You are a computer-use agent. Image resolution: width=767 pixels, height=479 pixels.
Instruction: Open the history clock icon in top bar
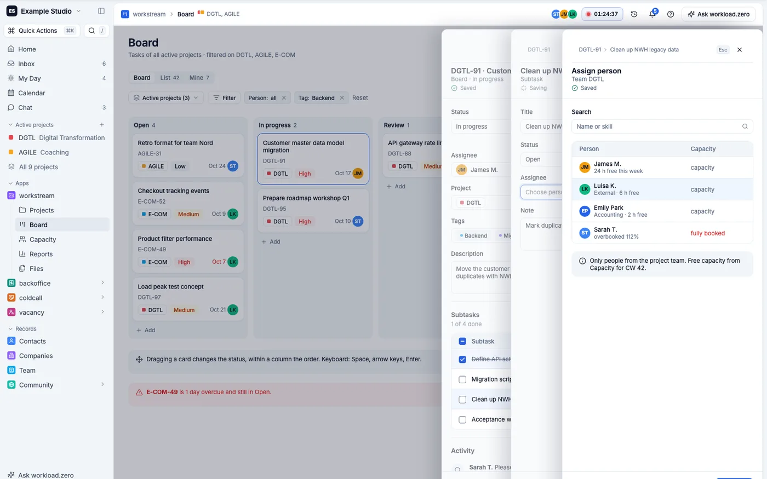tap(634, 14)
